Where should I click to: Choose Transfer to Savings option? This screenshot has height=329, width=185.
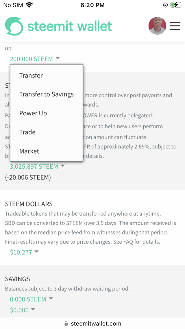[x=46, y=94]
